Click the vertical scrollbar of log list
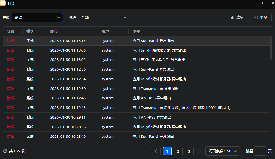This screenshot has width=275, height=159. point(270,48)
